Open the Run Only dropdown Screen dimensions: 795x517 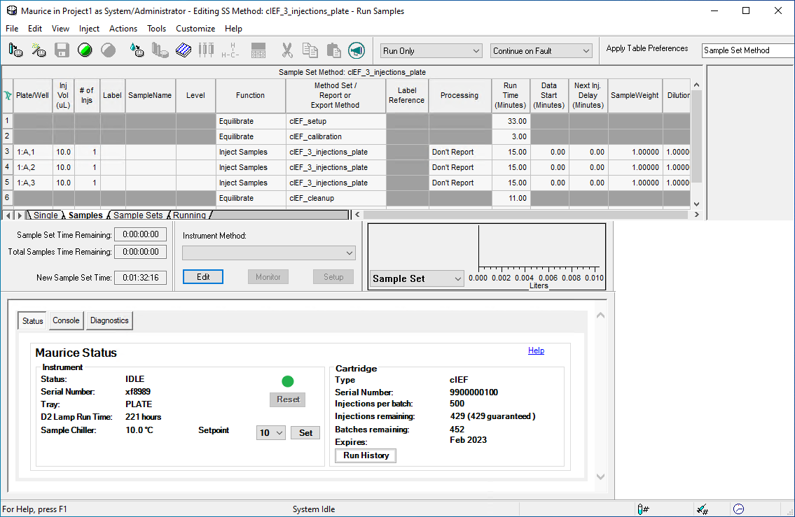pos(431,50)
